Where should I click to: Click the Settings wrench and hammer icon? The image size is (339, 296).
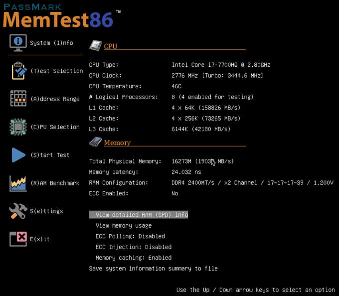18,211
